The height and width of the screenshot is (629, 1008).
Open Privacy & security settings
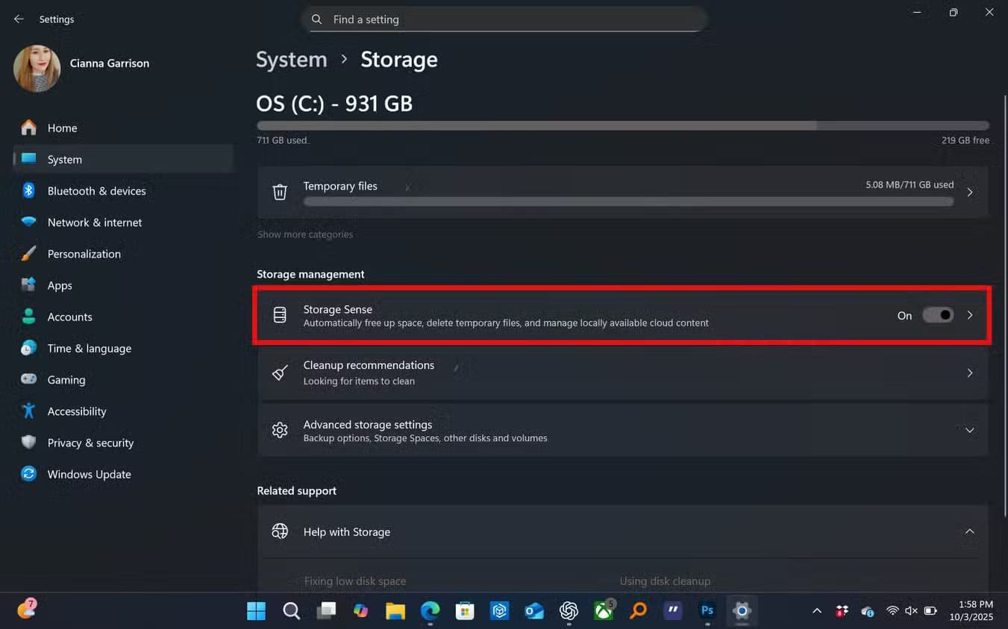click(x=90, y=443)
